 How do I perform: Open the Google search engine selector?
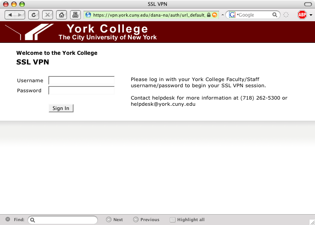[x=233, y=15]
